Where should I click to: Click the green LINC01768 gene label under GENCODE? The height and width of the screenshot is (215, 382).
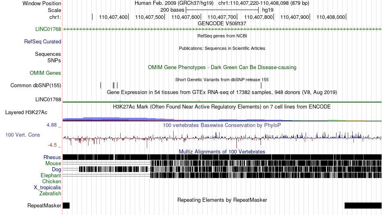click(48, 29)
